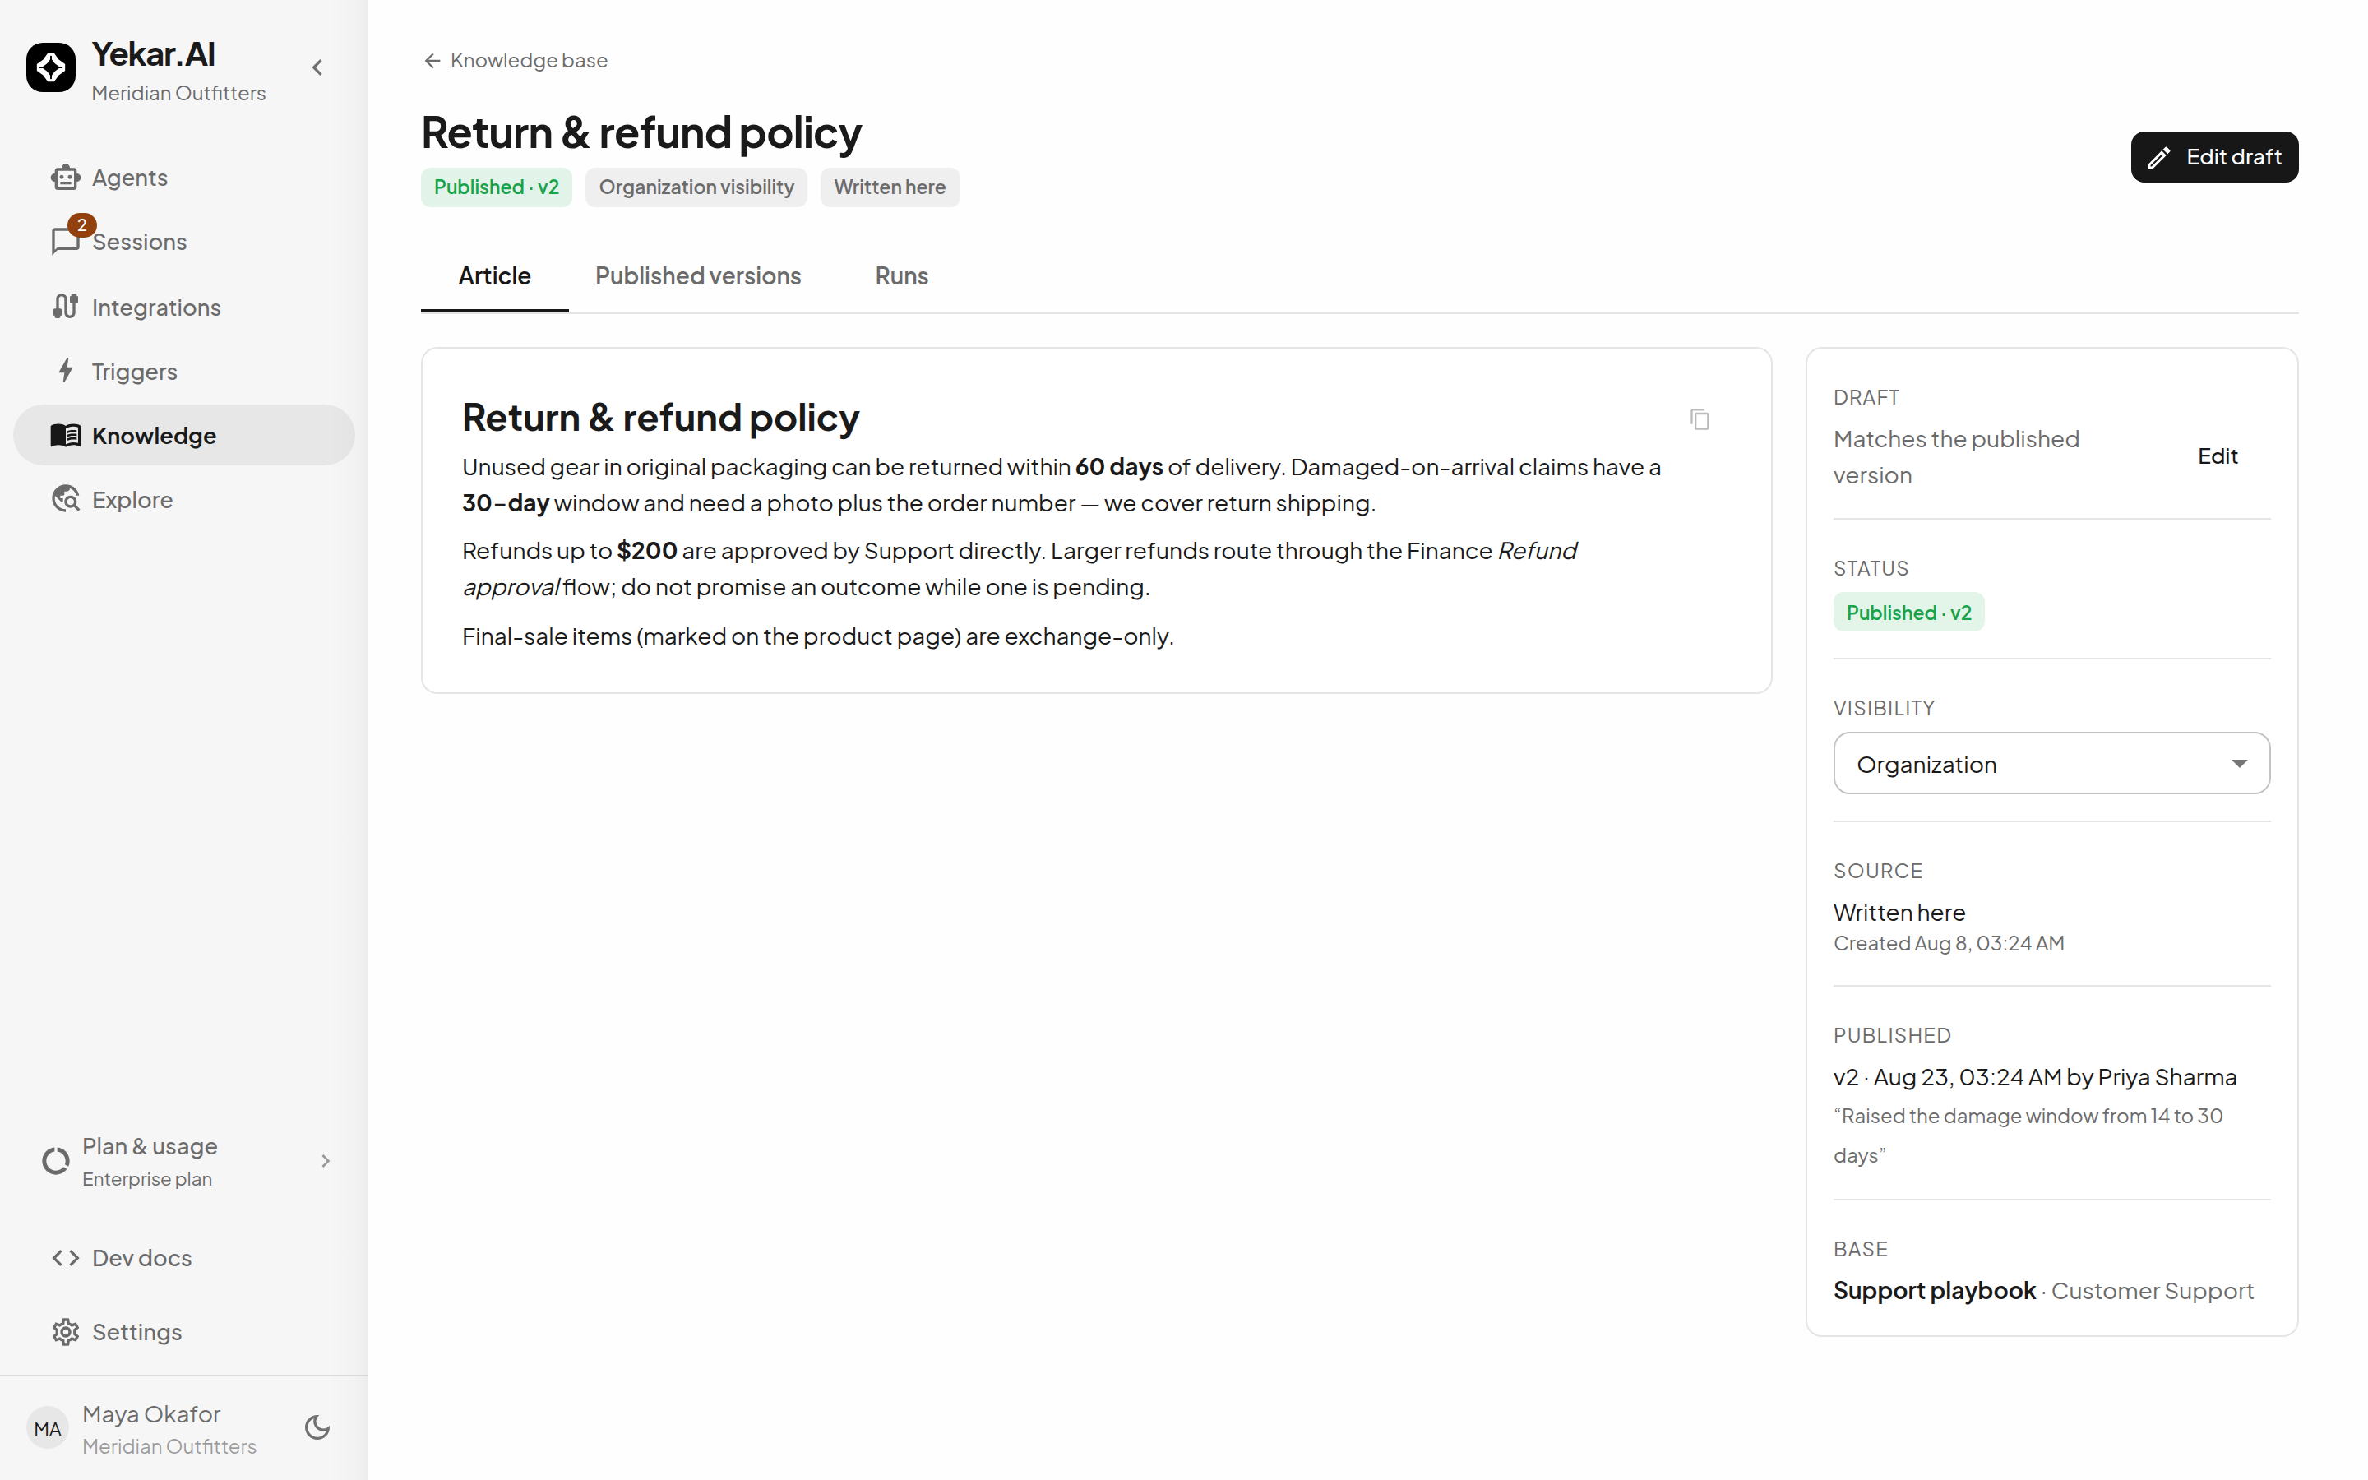Copy the article content icon
2368x1480 pixels.
[1700, 419]
